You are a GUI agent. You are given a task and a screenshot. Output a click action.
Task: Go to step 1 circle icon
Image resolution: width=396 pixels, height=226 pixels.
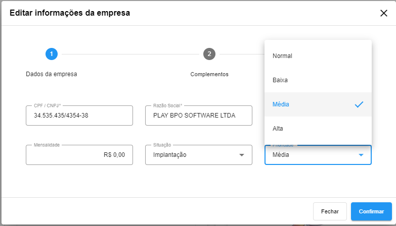click(x=52, y=54)
